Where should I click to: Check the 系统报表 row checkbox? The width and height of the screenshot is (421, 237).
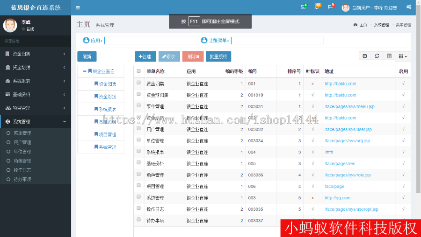click(138, 151)
